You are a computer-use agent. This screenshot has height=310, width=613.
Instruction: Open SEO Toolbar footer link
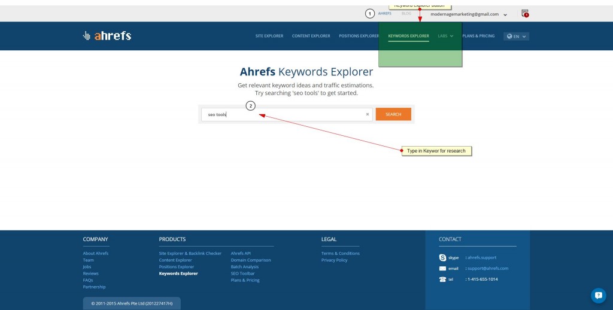[242, 273]
